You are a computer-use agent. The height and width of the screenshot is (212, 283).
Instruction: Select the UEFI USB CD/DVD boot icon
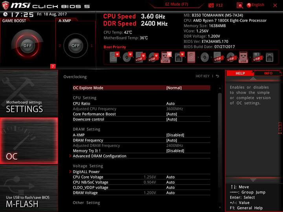(x=153, y=57)
